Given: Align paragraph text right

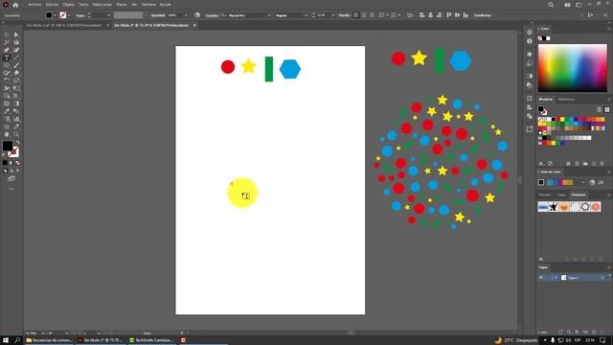Looking at the screenshot, I should 372,15.
